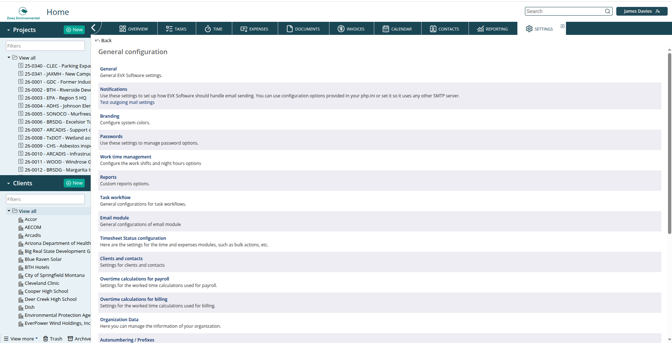
Task: Switch to the Contacts tab
Action: tap(444, 29)
